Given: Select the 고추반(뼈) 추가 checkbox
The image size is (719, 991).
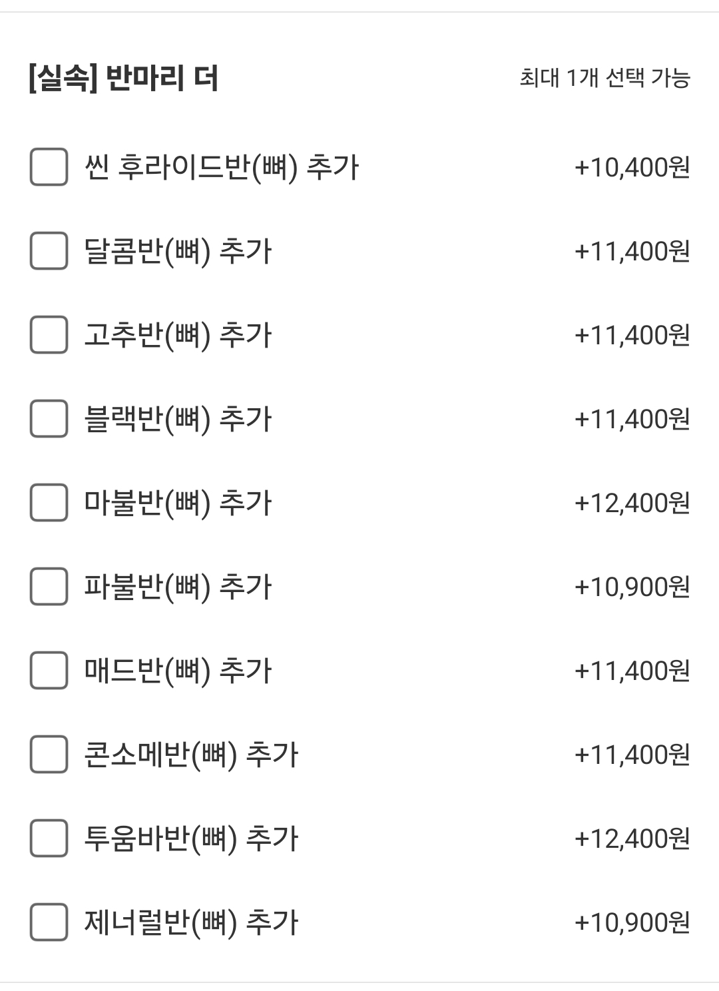Looking at the screenshot, I should coord(49,334).
